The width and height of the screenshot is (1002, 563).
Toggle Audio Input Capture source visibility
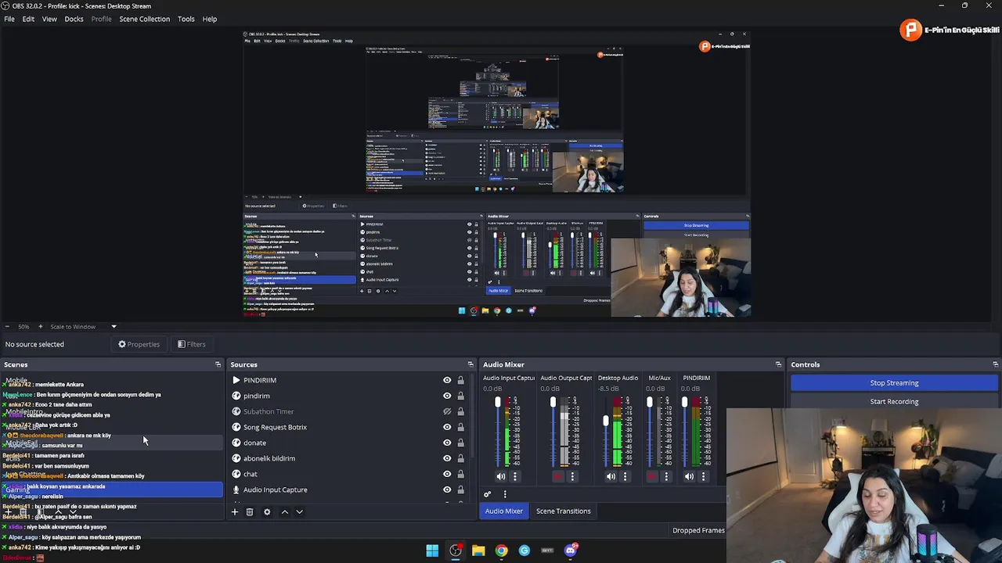[447, 489]
